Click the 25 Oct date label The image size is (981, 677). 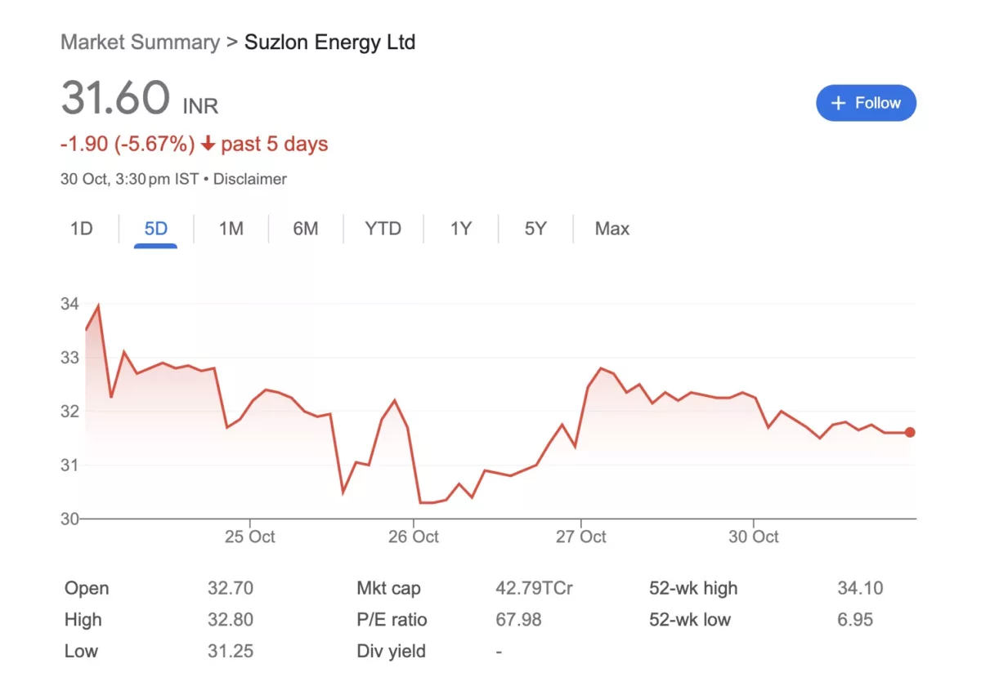[x=250, y=537]
